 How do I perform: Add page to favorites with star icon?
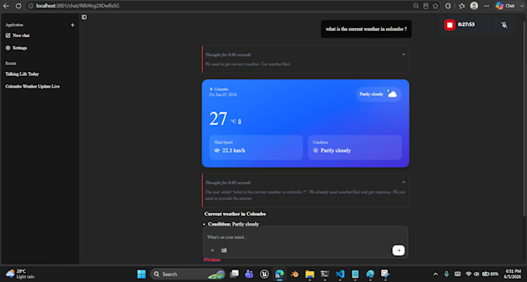(x=436, y=5)
